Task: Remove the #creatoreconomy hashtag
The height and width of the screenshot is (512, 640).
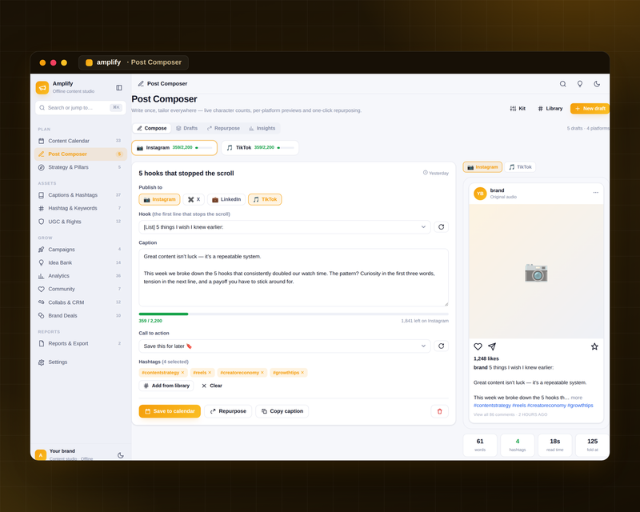Action: pyautogui.click(x=262, y=372)
